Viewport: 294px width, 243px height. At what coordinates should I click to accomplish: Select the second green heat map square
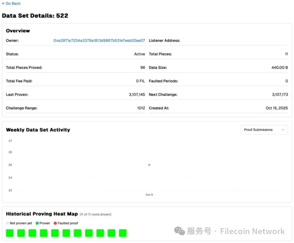[21, 233]
